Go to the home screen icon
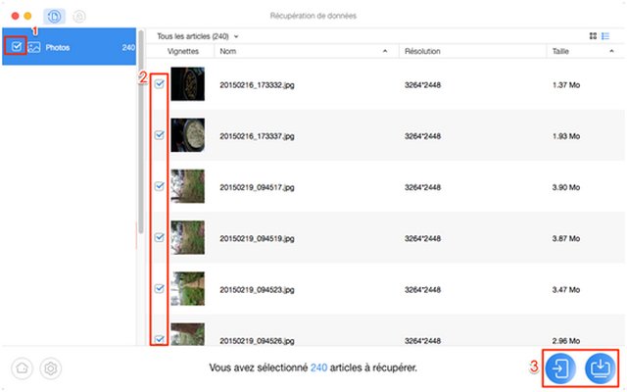 point(24,368)
